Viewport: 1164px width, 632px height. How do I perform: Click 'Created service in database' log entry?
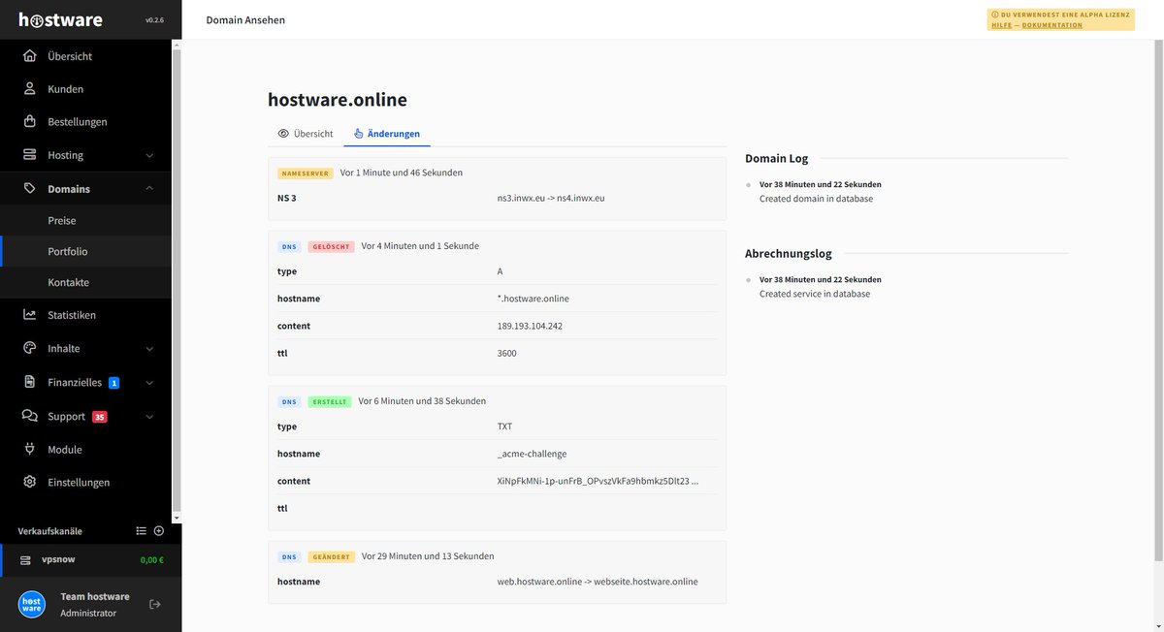coord(815,294)
